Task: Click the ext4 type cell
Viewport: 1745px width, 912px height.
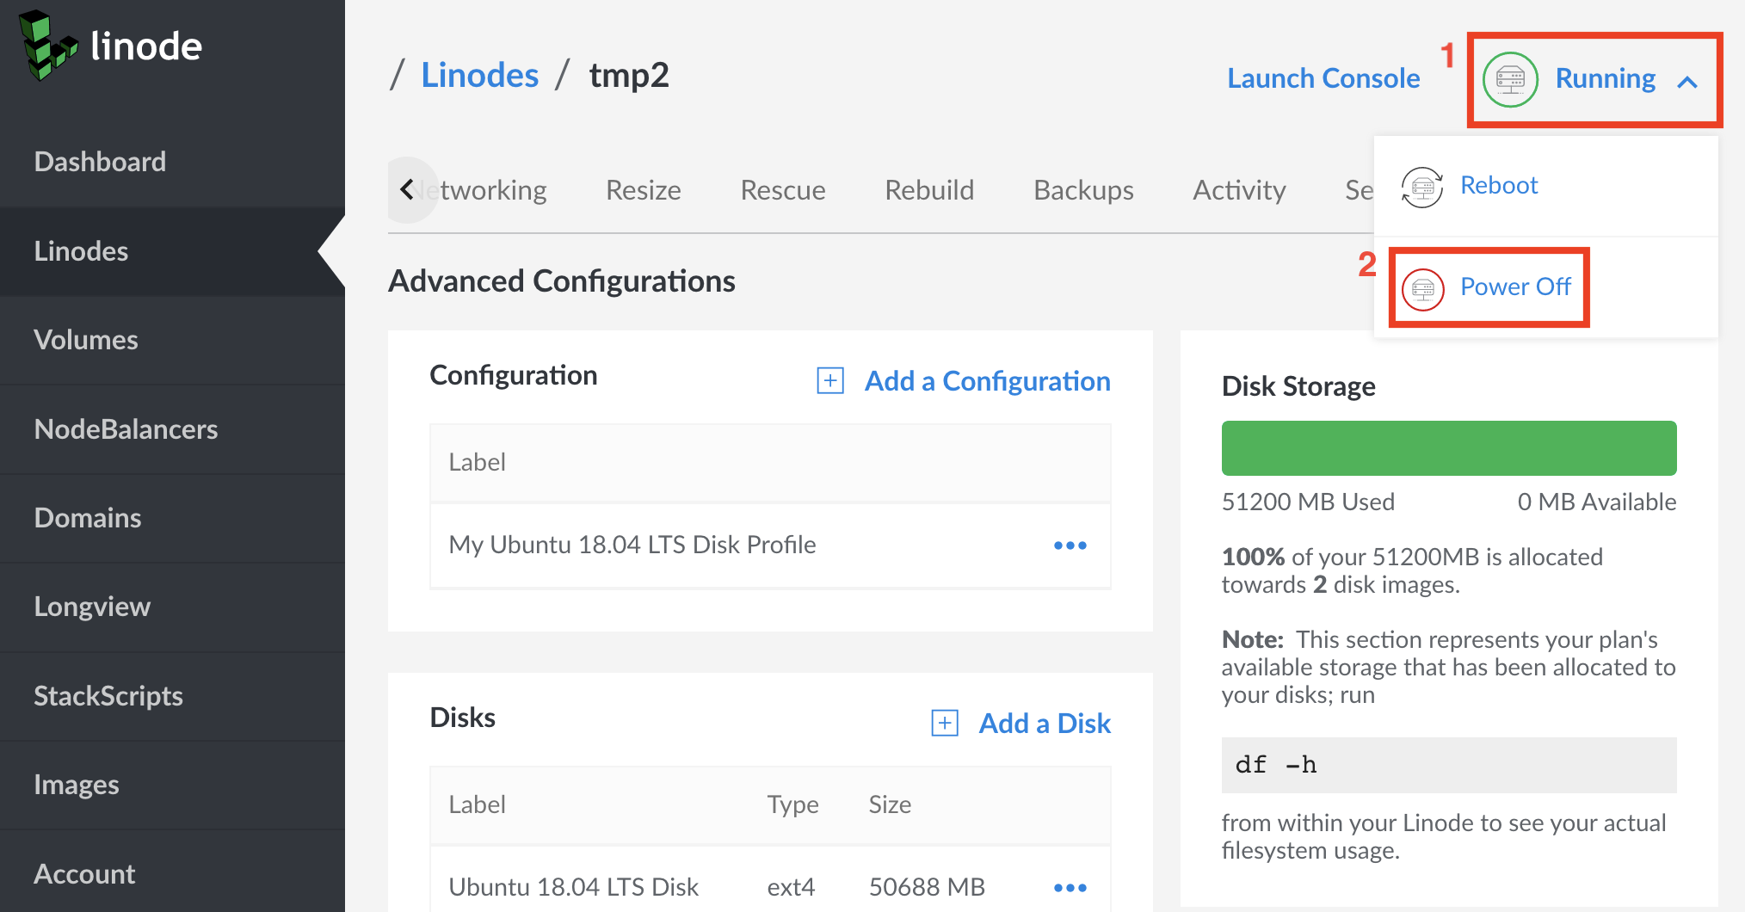Action: [791, 887]
